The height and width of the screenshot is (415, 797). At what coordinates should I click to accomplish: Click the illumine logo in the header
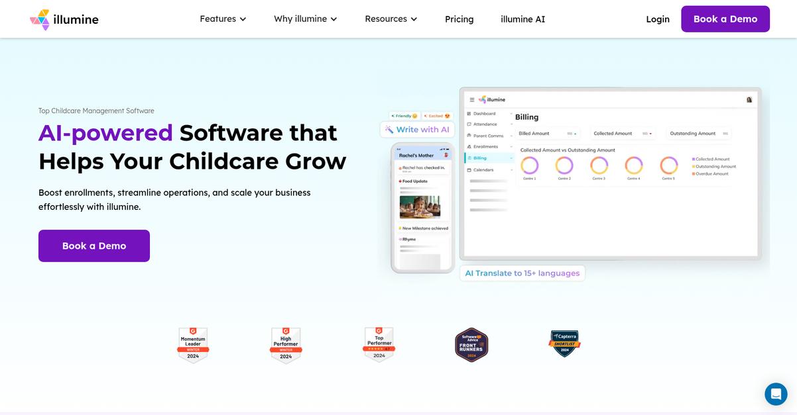[64, 19]
